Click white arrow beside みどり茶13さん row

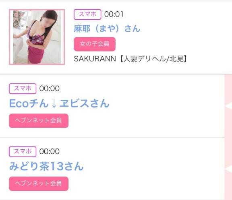point(229,169)
